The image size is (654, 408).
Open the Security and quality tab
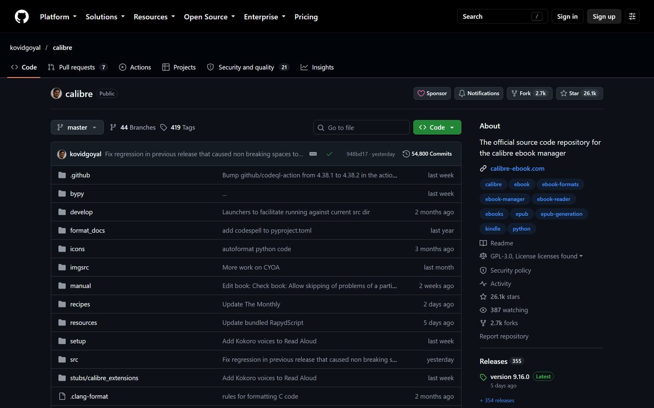(x=248, y=67)
